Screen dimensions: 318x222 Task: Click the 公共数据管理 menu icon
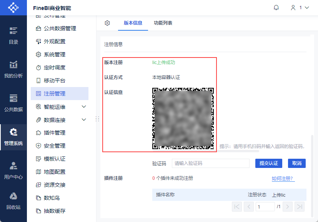38,28
